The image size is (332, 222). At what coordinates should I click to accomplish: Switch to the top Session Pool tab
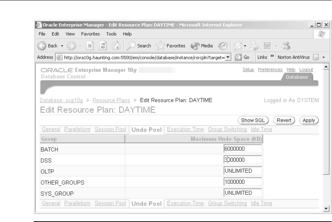(x=110, y=129)
